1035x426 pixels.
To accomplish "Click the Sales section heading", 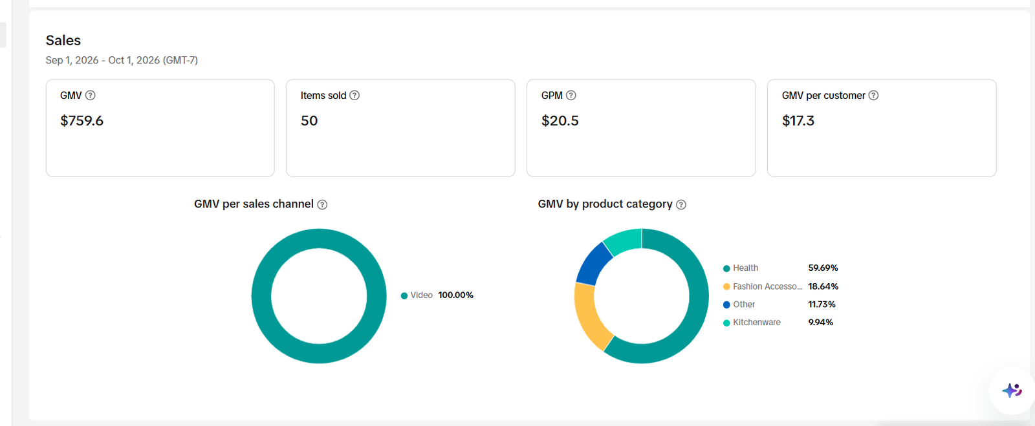I will pyautogui.click(x=63, y=40).
